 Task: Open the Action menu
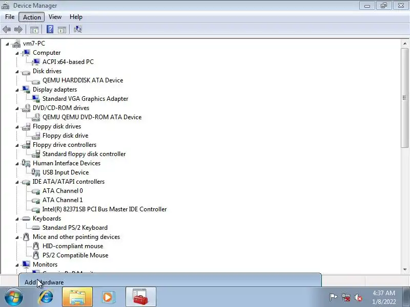click(x=32, y=17)
